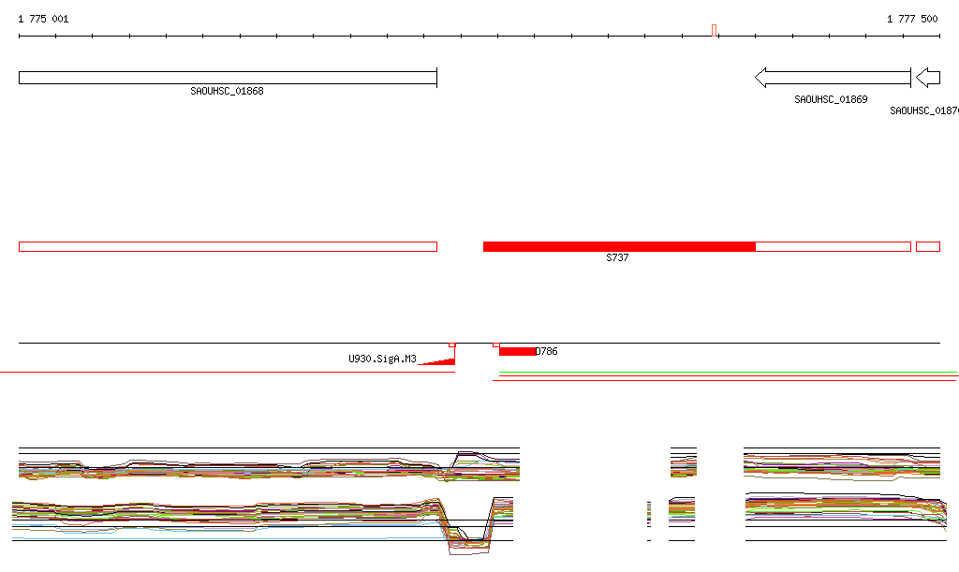This screenshot has height=572, width=959.
Task: Click the 1 775 001 coordinate label
Action: click(43, 19)
